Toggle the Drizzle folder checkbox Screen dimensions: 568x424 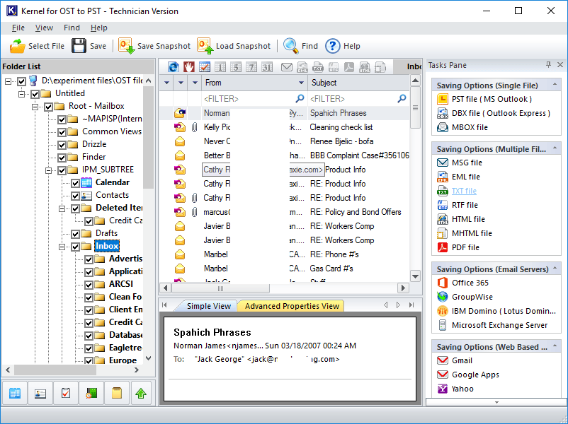(62, 145)
